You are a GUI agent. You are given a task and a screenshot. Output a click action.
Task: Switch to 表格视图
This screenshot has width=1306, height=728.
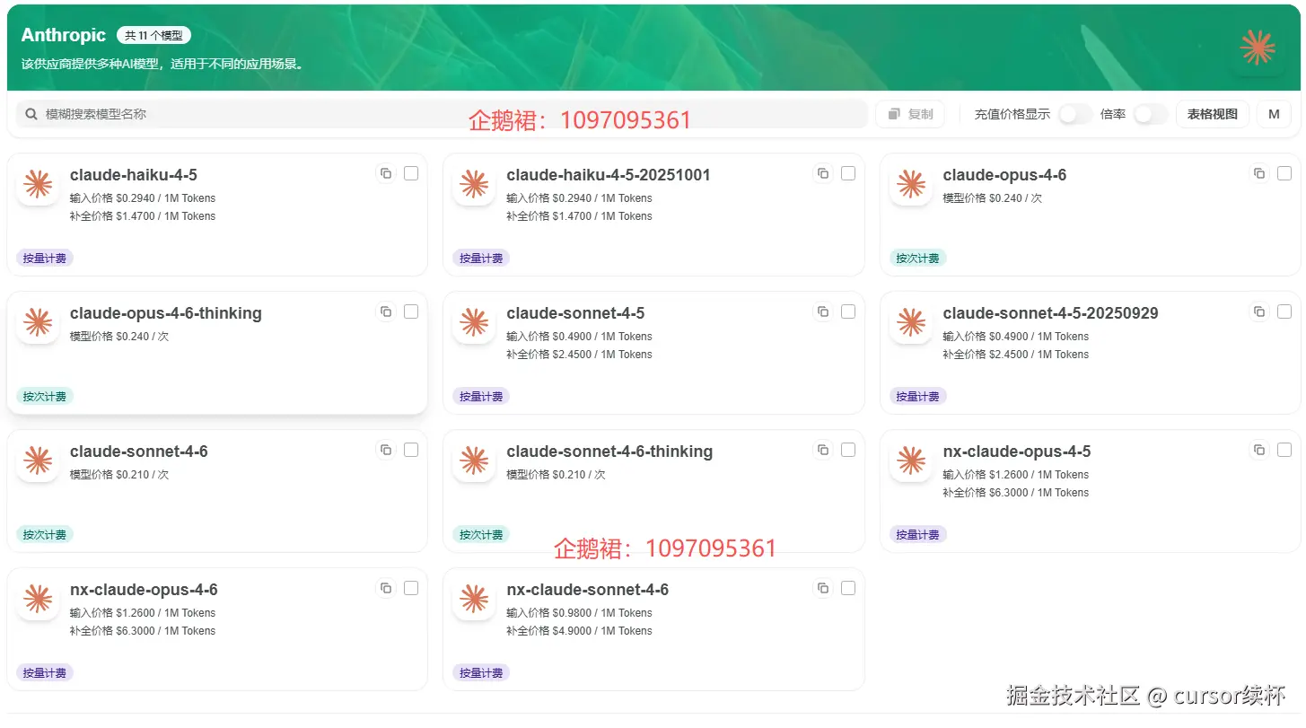[1212, 114]
